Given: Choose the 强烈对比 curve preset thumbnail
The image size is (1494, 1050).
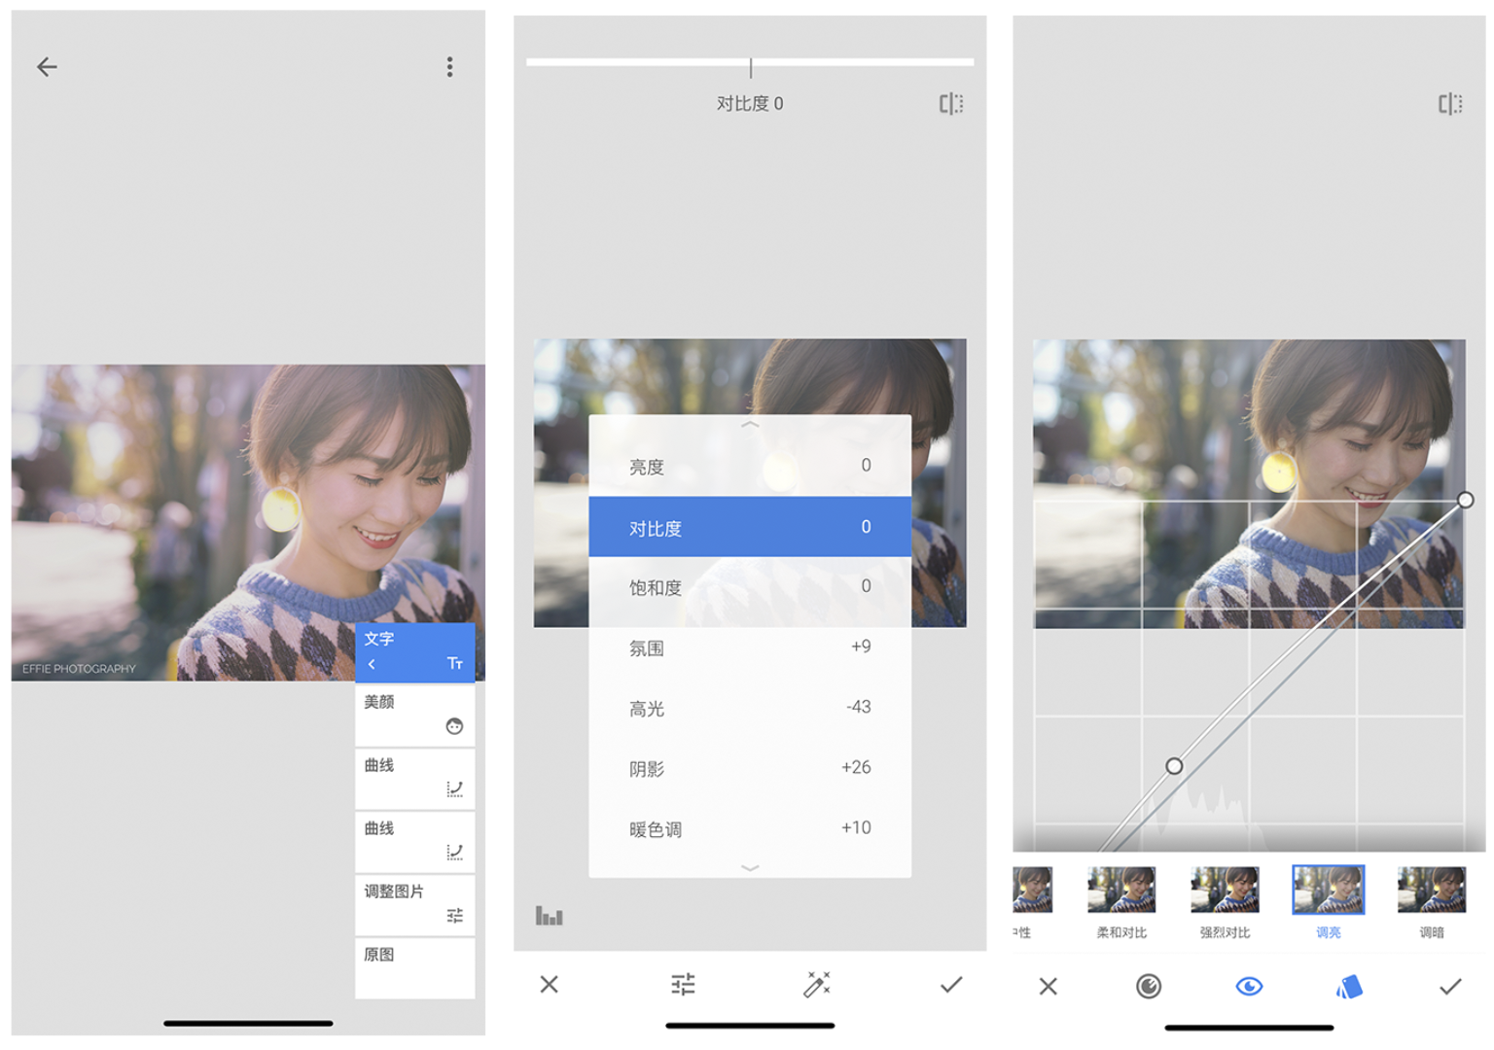Looking at the screenshot, I should 1225,892.
